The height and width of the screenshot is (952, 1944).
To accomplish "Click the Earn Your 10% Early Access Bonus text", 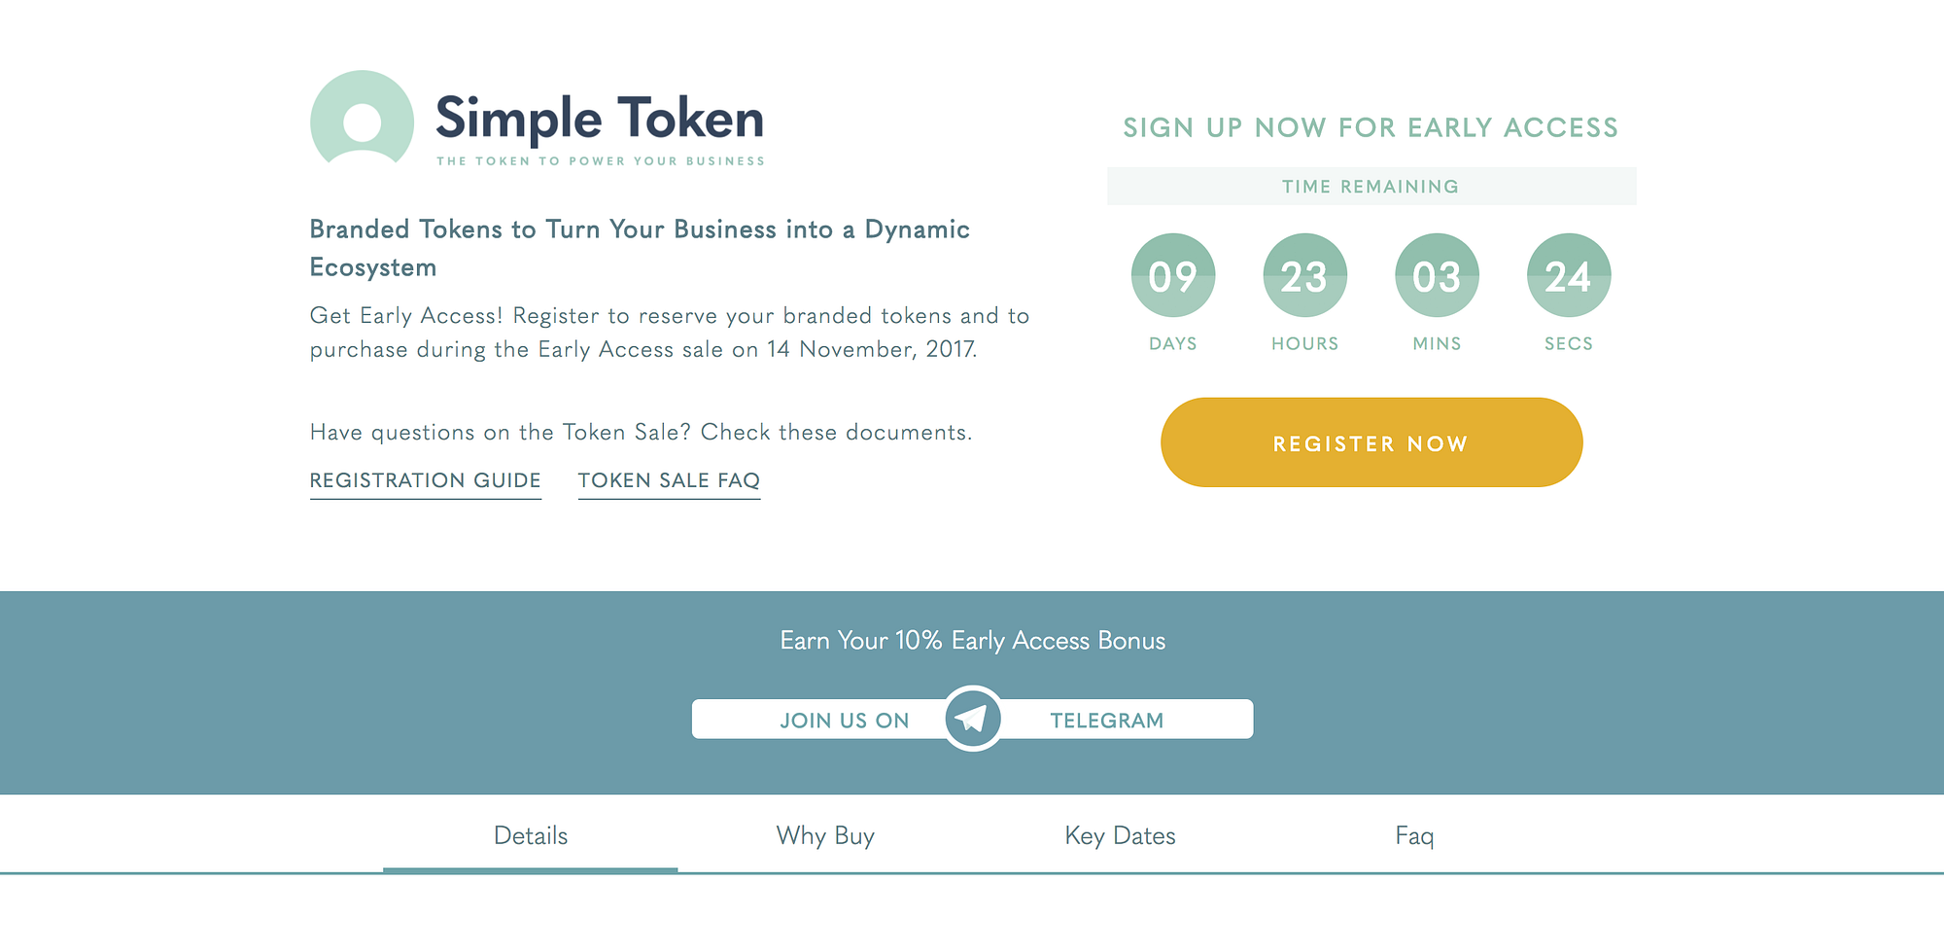I will point(972,641).
